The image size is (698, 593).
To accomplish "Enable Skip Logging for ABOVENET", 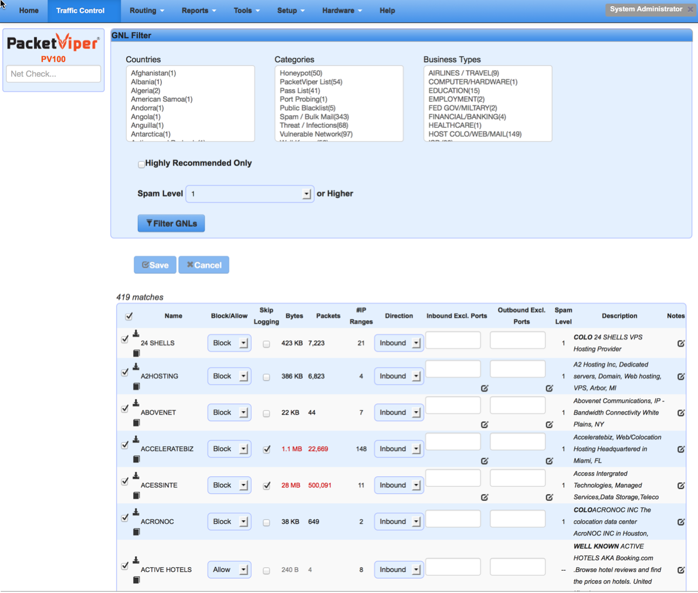I will pos(266,414).
